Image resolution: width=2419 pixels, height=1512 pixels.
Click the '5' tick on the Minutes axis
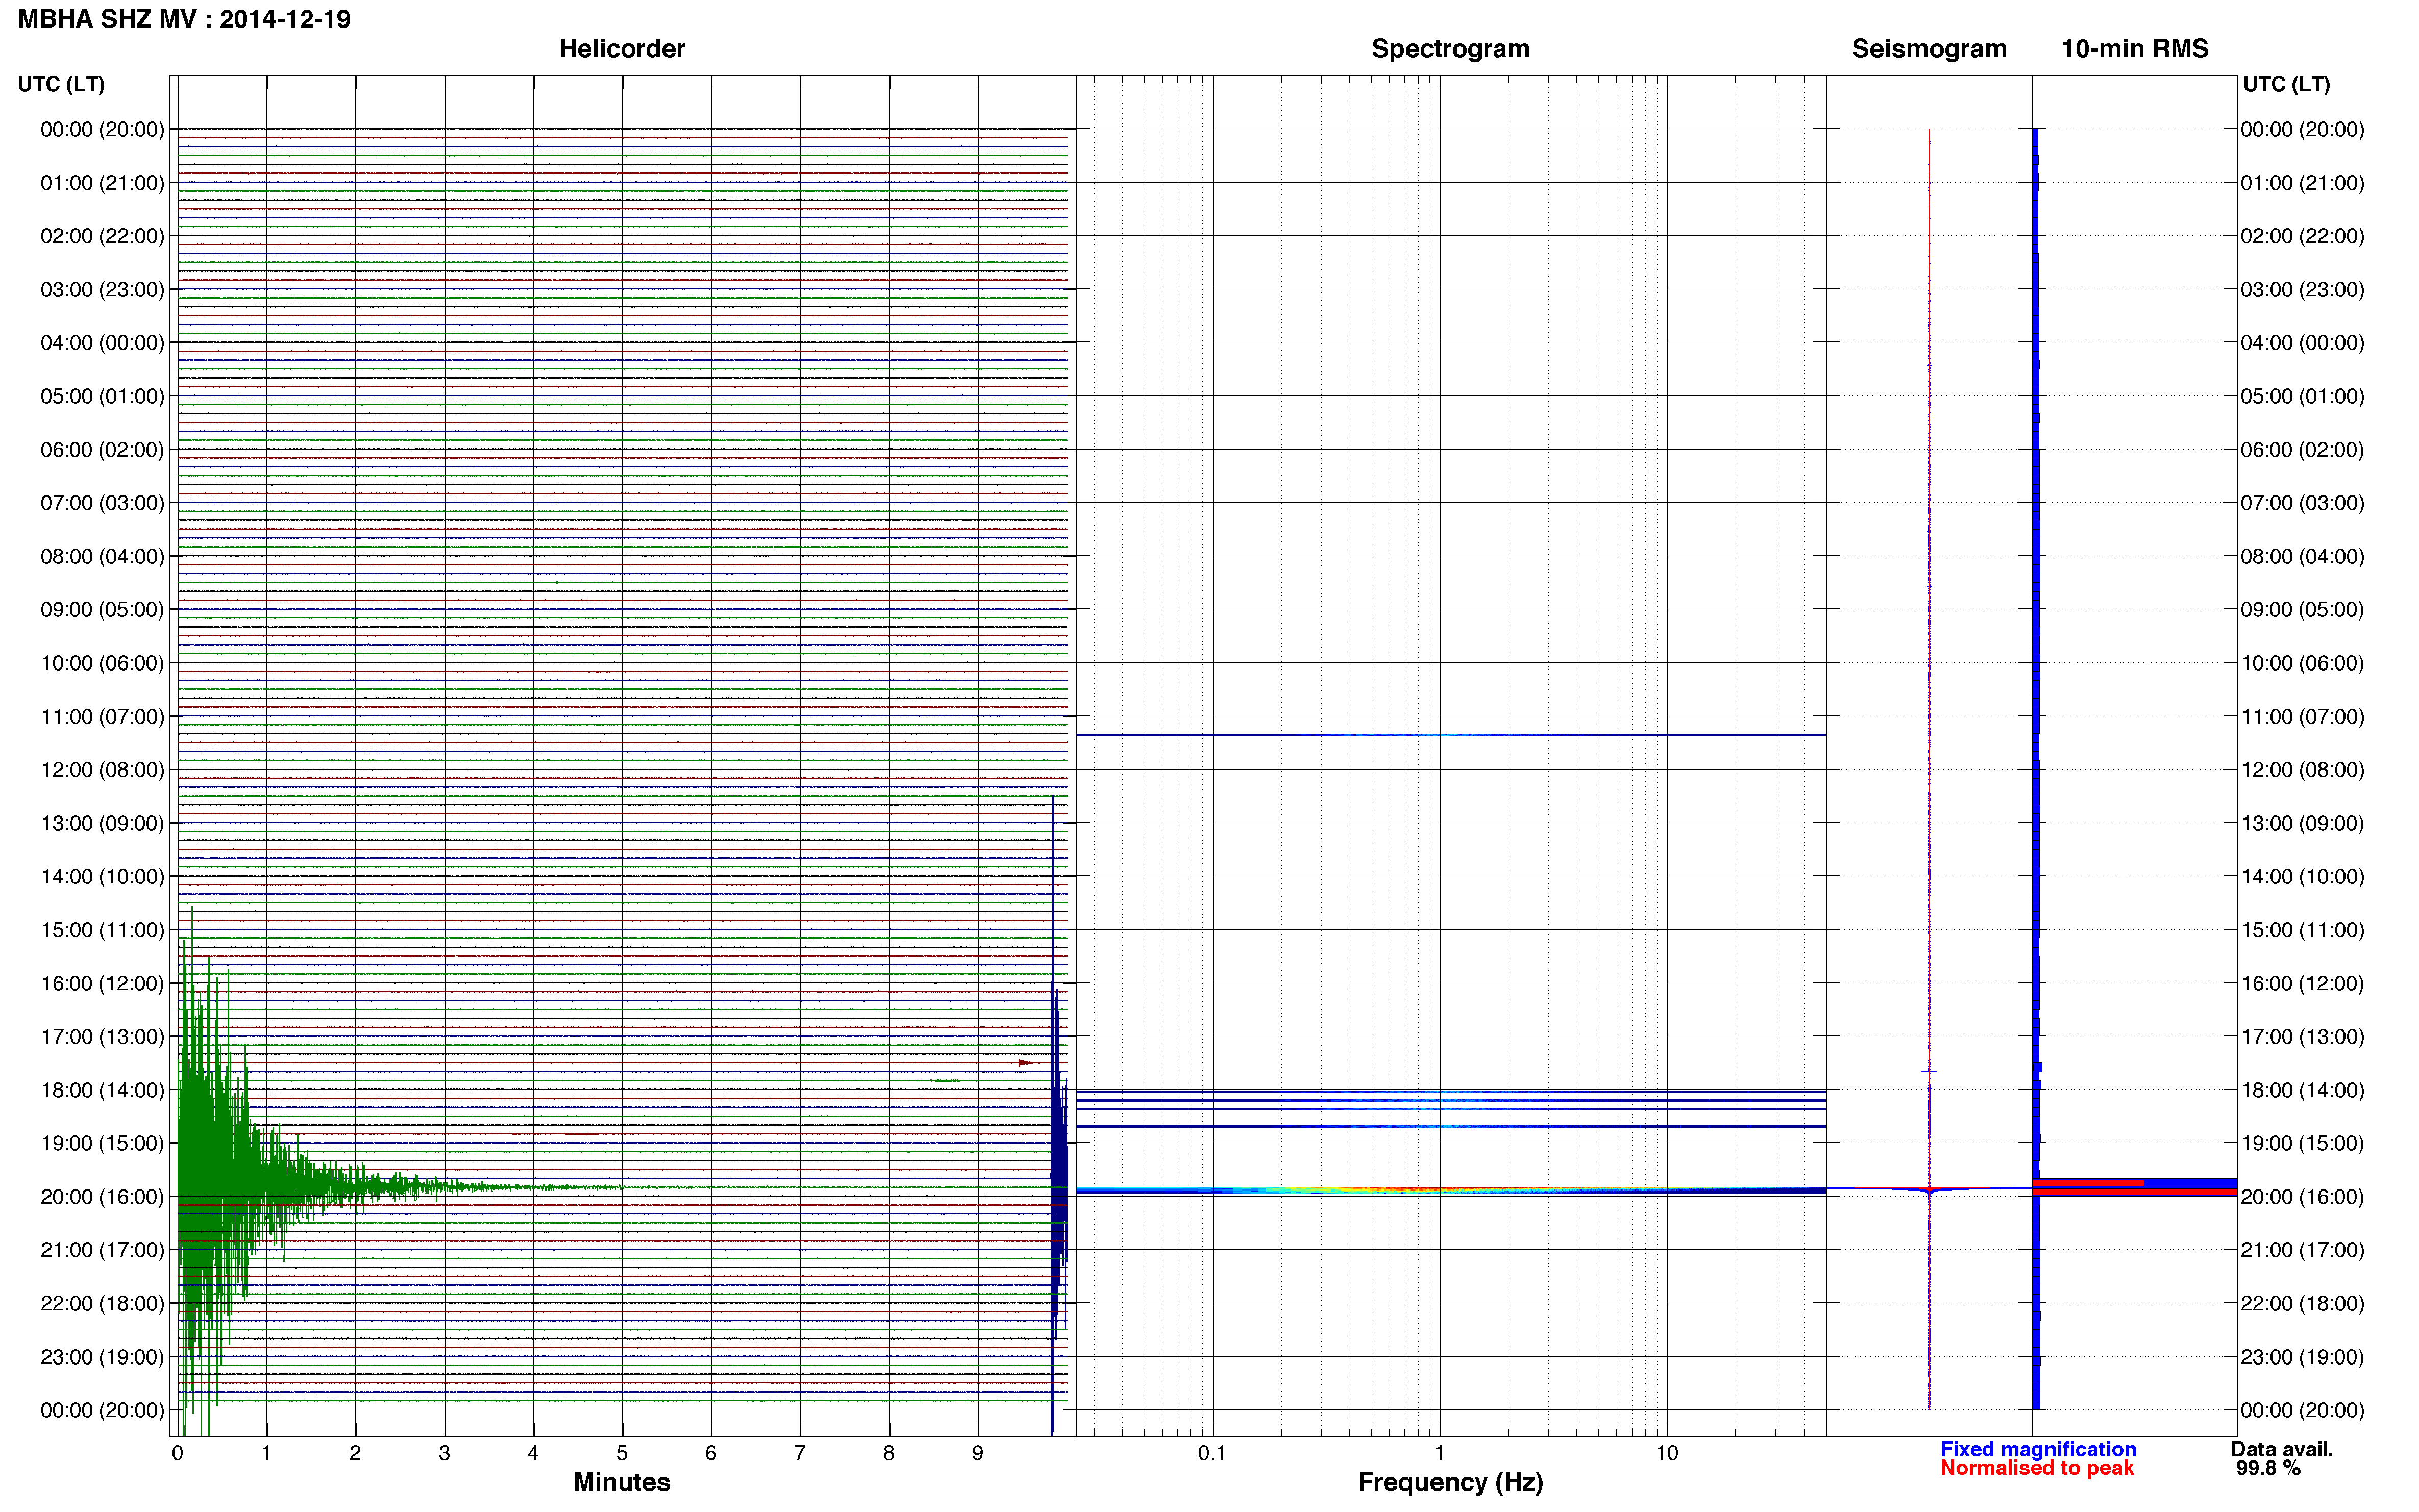click(x=622, y=1453)
